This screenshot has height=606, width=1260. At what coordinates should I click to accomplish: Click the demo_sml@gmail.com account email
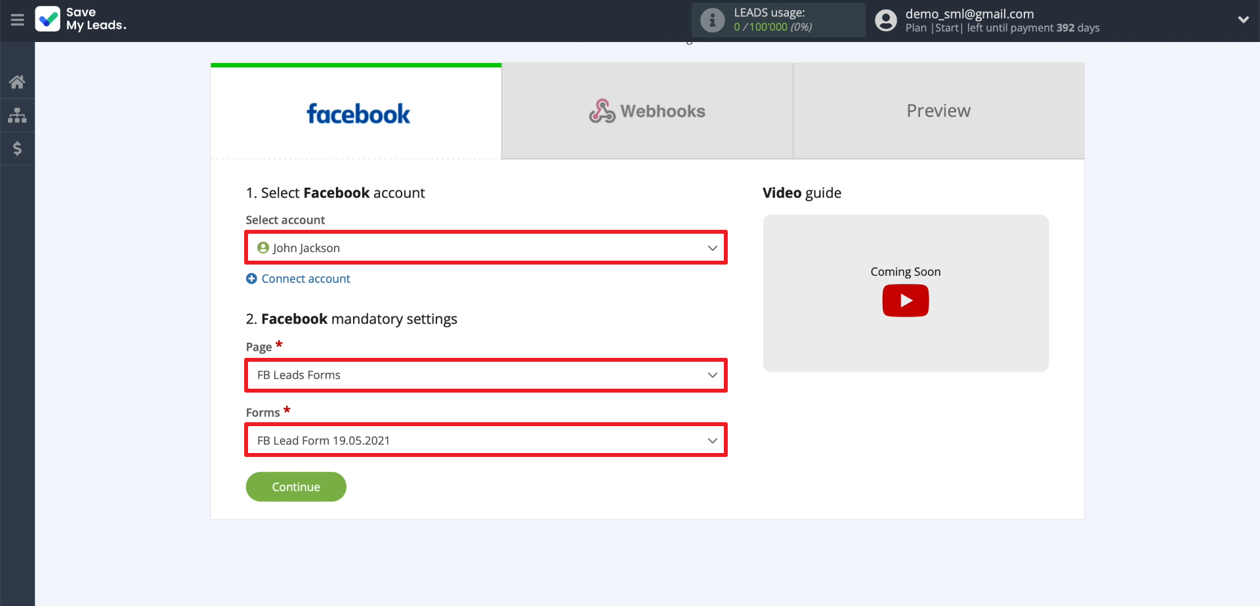(x=970, y=14)
